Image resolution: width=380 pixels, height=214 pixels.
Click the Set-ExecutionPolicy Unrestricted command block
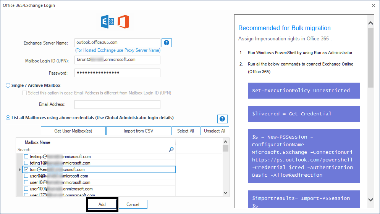pos(304,91)
